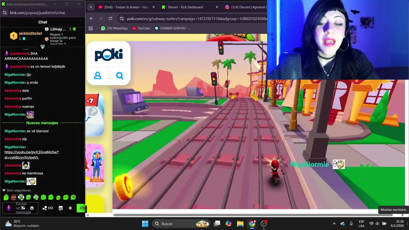The height and width of the screenshot is (230, 409).
Task: Open OBS Studio from the taskbar
Action: coord(264,224)
